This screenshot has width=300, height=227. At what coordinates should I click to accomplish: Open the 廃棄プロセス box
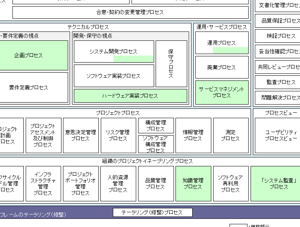pyautogui.click(x=222, y=67)
